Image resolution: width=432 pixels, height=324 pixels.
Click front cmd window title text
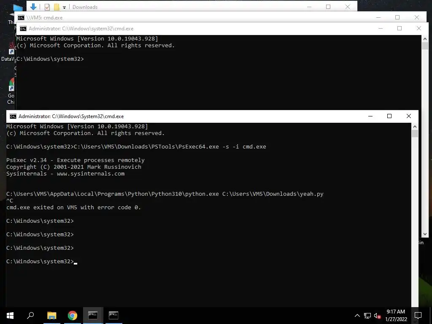pyautogui.click(x=71, y=116)
